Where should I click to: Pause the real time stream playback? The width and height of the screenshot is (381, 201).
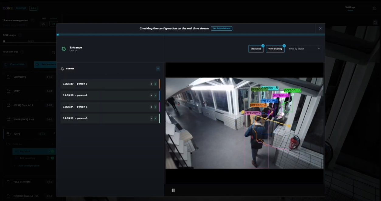pos(173,190)
